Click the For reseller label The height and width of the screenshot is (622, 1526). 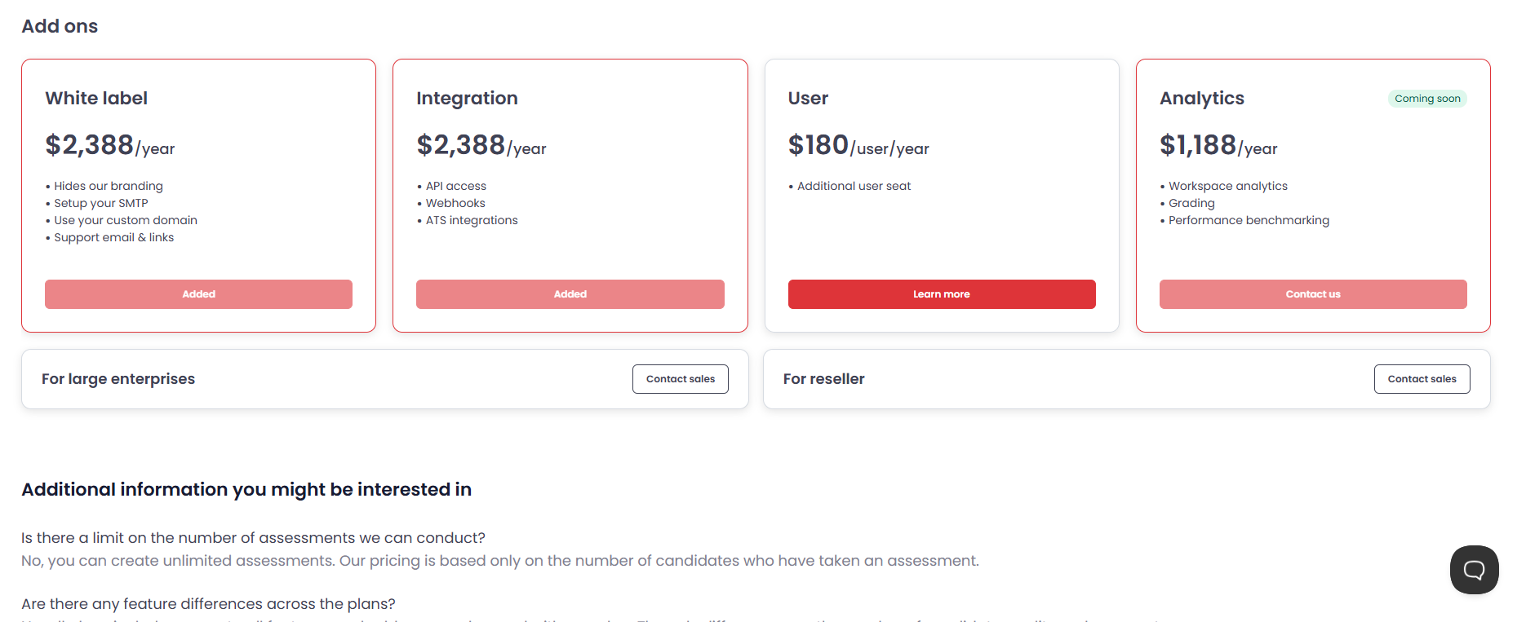tap(823, 379)
